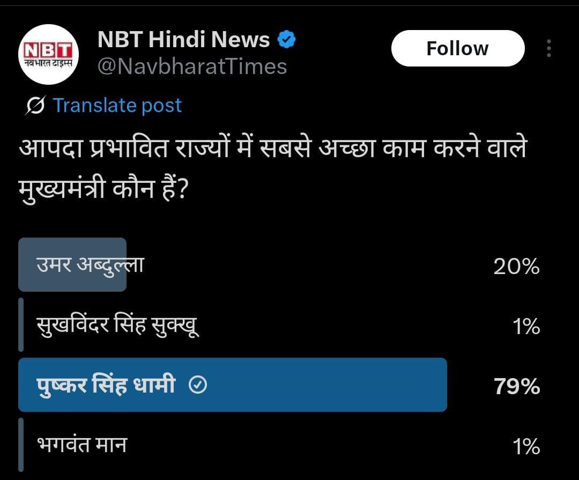Click the NBT Hindi News display name
This screenshot has height=480, width=579.
click(183, 40)
